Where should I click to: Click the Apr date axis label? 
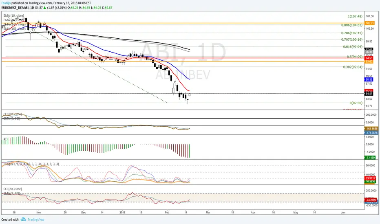pos(253,212)
